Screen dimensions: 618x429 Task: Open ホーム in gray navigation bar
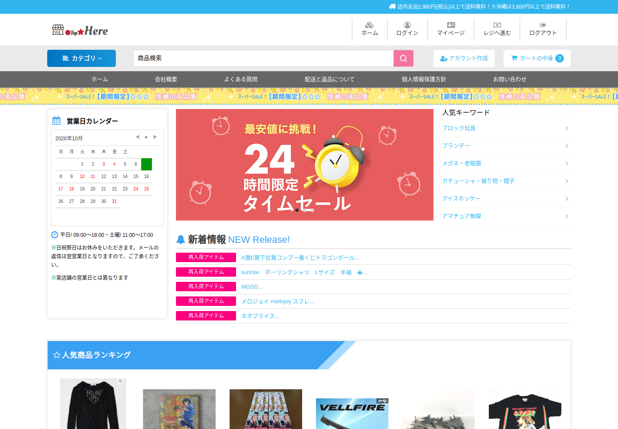[x=100, y=79]
